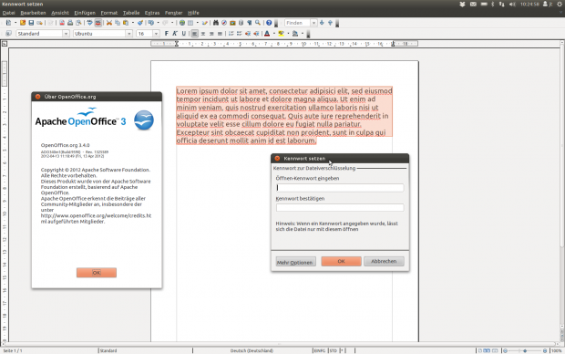Click Abbrechen in Kennwort setzen dialog
Image resolution: width=565 pixels, height=354 pixels.
(384, 261)
